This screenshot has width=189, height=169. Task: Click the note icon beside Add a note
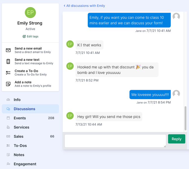8,84
